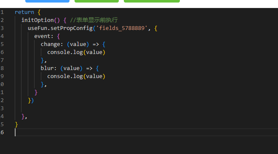Click the widest green button at top
Screen dimensions: 278x154
pyautogui.click(x=152, y=1)
